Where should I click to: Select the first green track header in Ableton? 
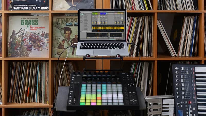(x=93, y=14)
